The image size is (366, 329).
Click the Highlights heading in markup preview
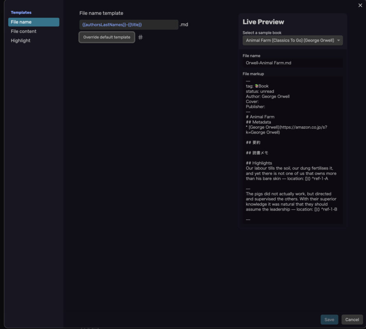click(x=259, y=163)
